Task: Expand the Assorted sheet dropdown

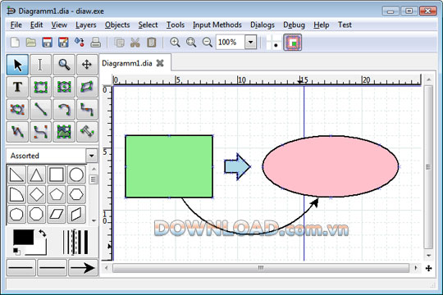Action: pyautogui.click(x=92, y=156)
